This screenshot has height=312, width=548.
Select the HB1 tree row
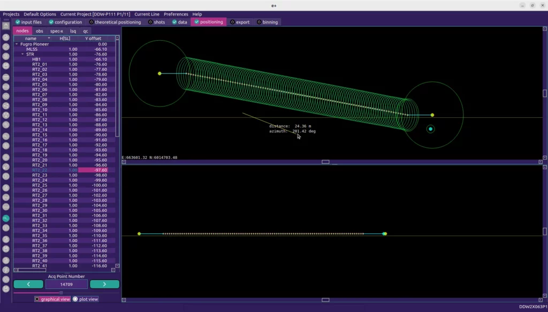64,59
